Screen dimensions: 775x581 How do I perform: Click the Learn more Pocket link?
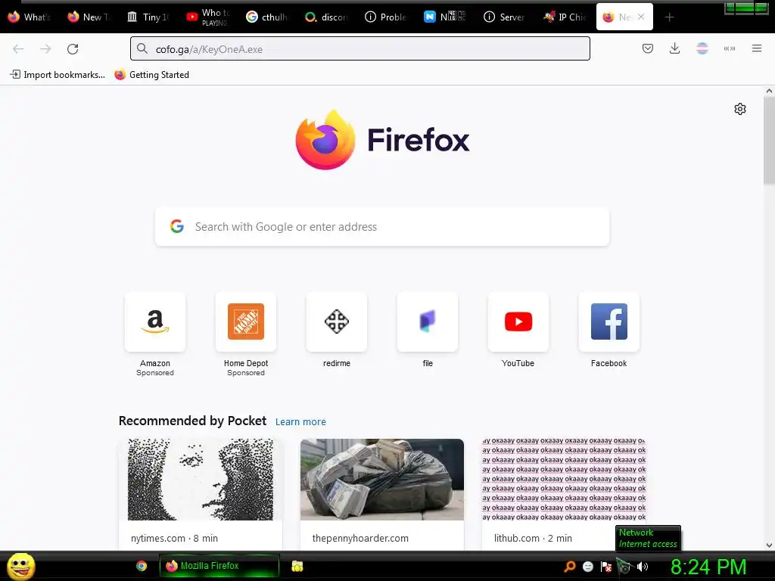click(300, 421)
